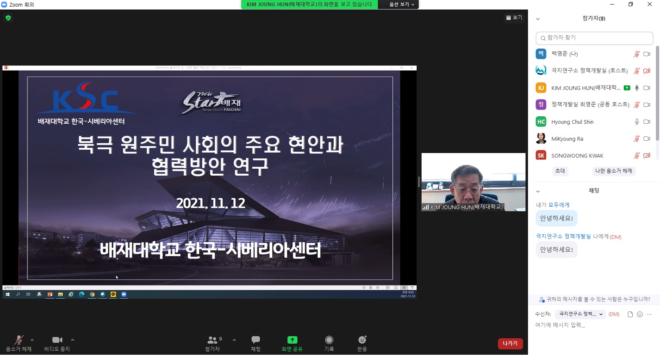660x363 pixels.
Task: Attach a file using chat file icon
Action: point(630,314)
